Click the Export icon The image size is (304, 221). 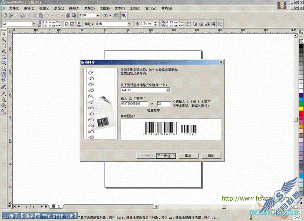tap(74, 15)
